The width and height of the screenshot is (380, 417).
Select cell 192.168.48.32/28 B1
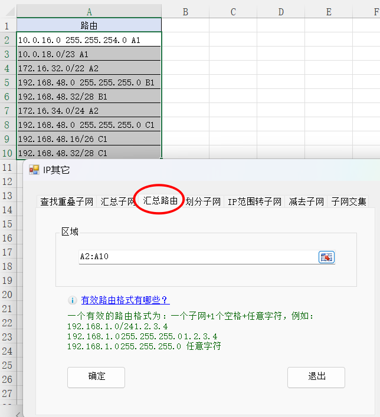click(89, 96)
